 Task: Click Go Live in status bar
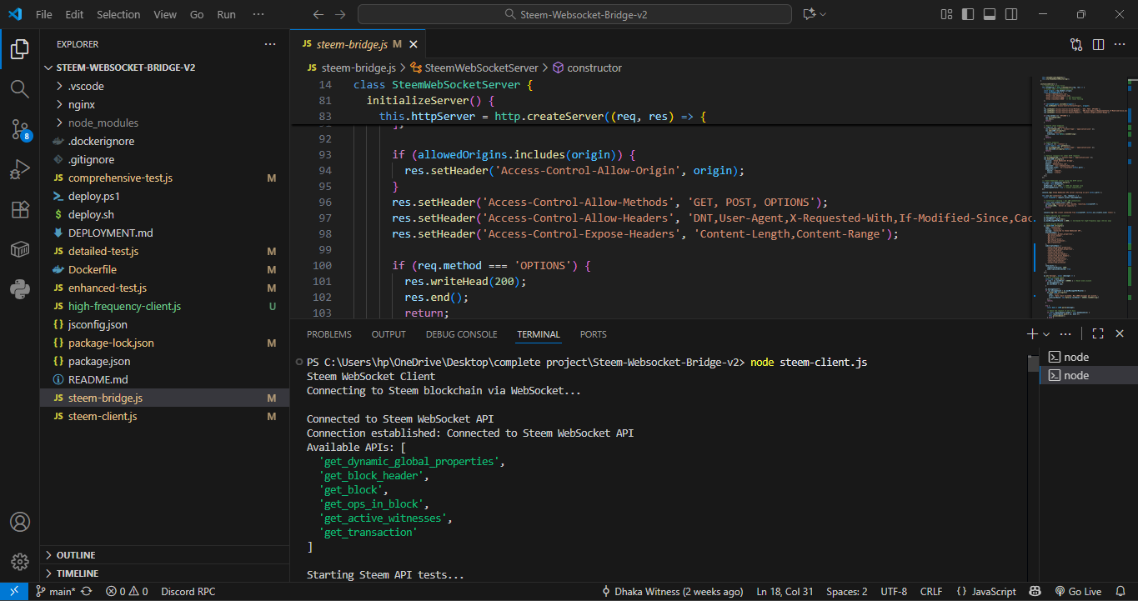[1078, 592]
